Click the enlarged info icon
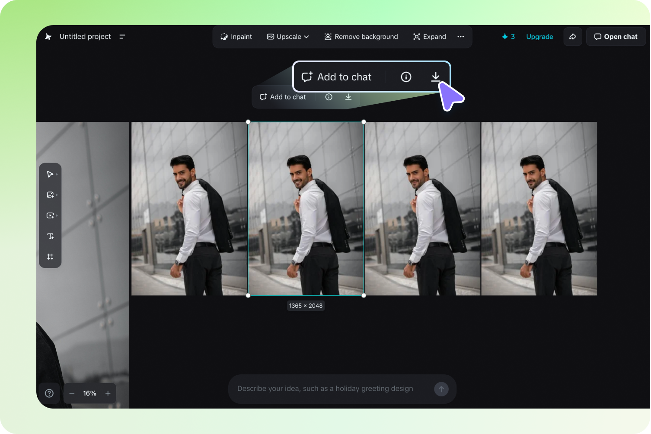This screenshot has height=434, width=651. point(406,77)
